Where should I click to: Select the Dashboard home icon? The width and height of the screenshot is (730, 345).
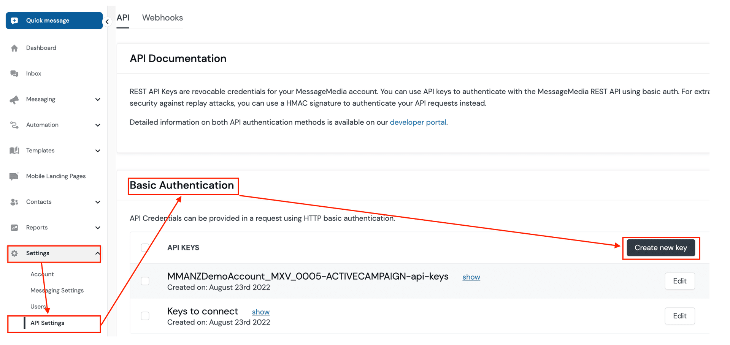(14, 48)
